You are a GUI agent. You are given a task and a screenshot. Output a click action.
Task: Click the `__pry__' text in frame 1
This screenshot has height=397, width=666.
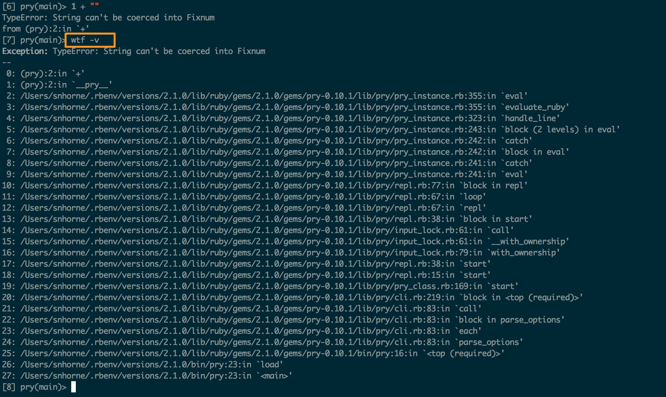click(x=92, y=85)
